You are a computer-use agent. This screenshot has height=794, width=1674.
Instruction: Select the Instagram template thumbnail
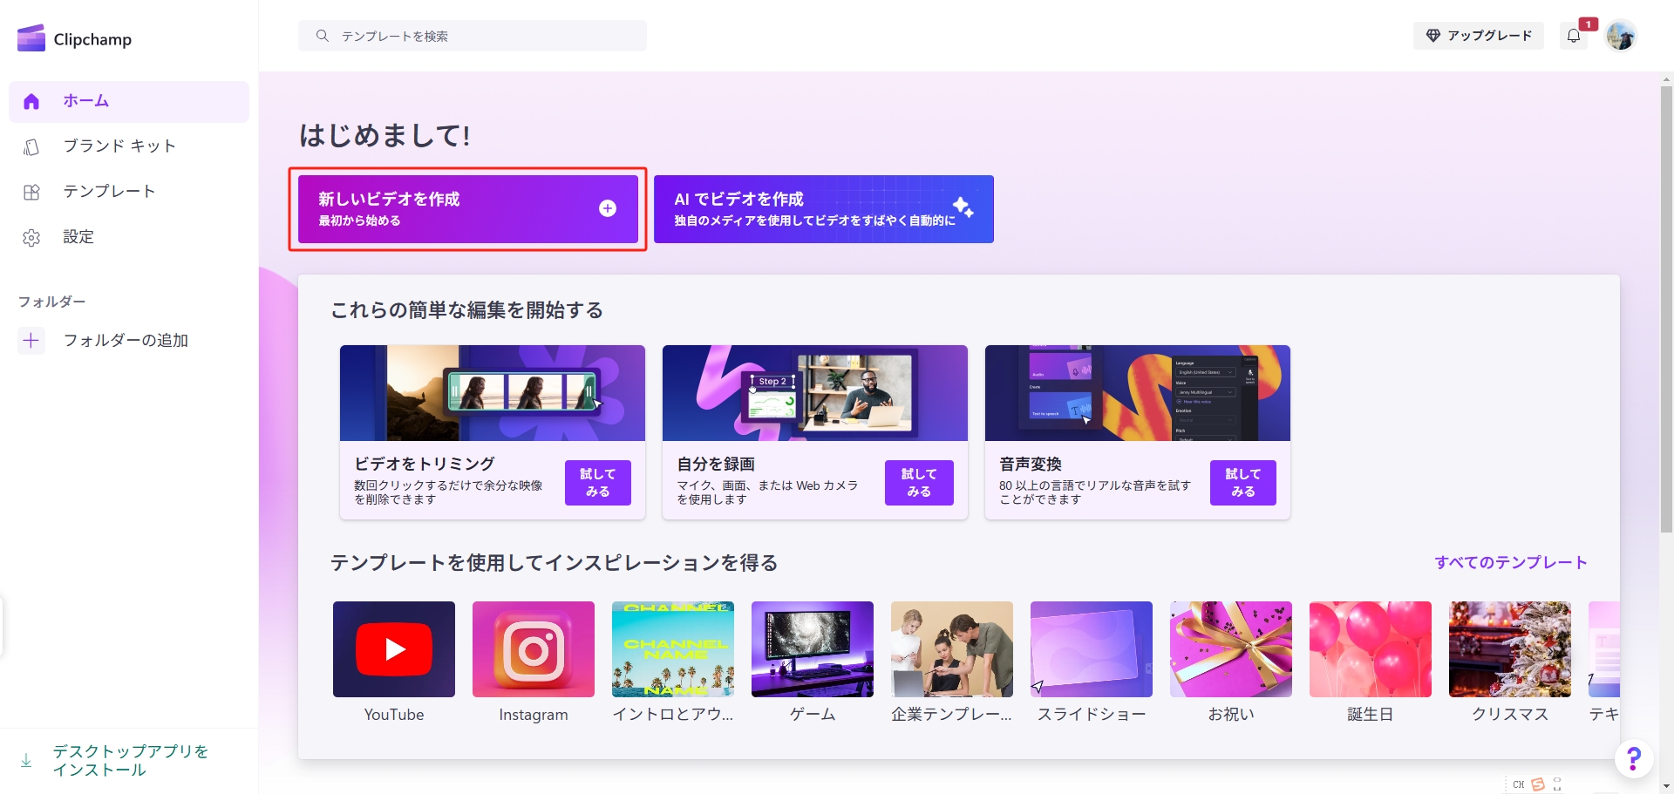pos(533,649)
